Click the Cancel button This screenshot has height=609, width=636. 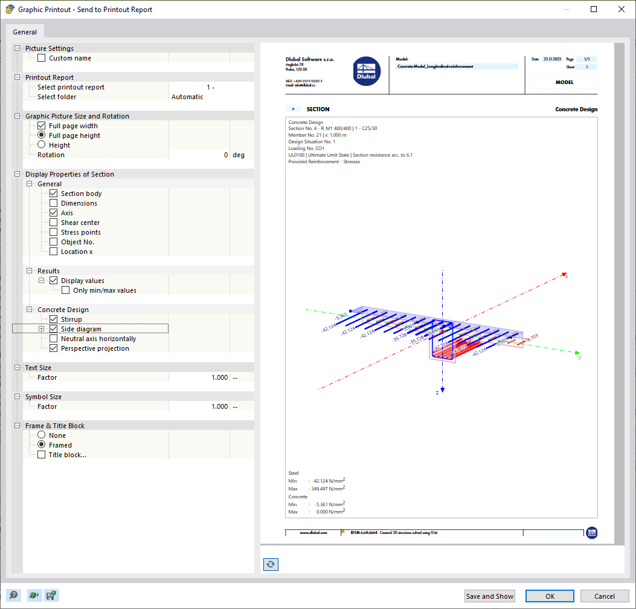coord(605,596)
